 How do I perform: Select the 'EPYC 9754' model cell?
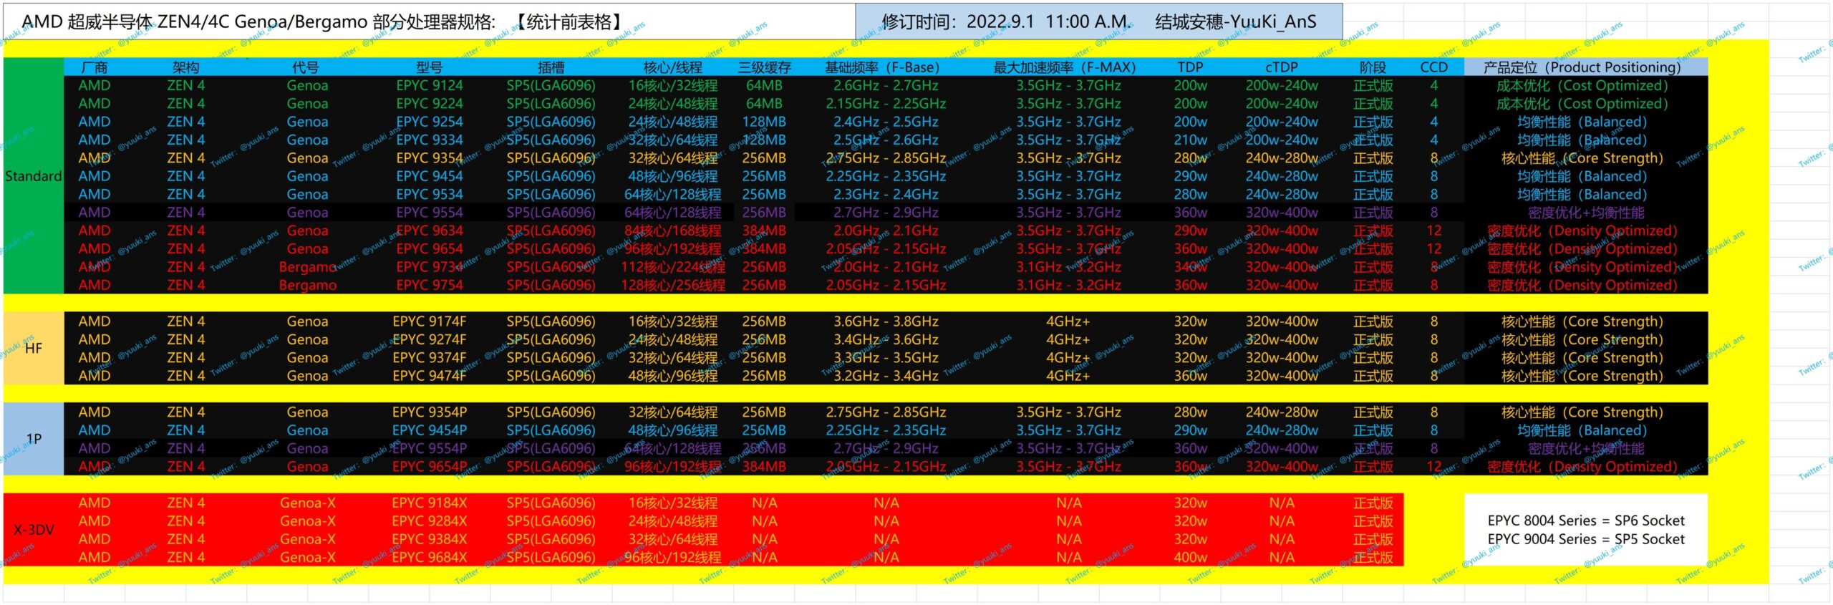pyautogui.click(x=430, y=285)
